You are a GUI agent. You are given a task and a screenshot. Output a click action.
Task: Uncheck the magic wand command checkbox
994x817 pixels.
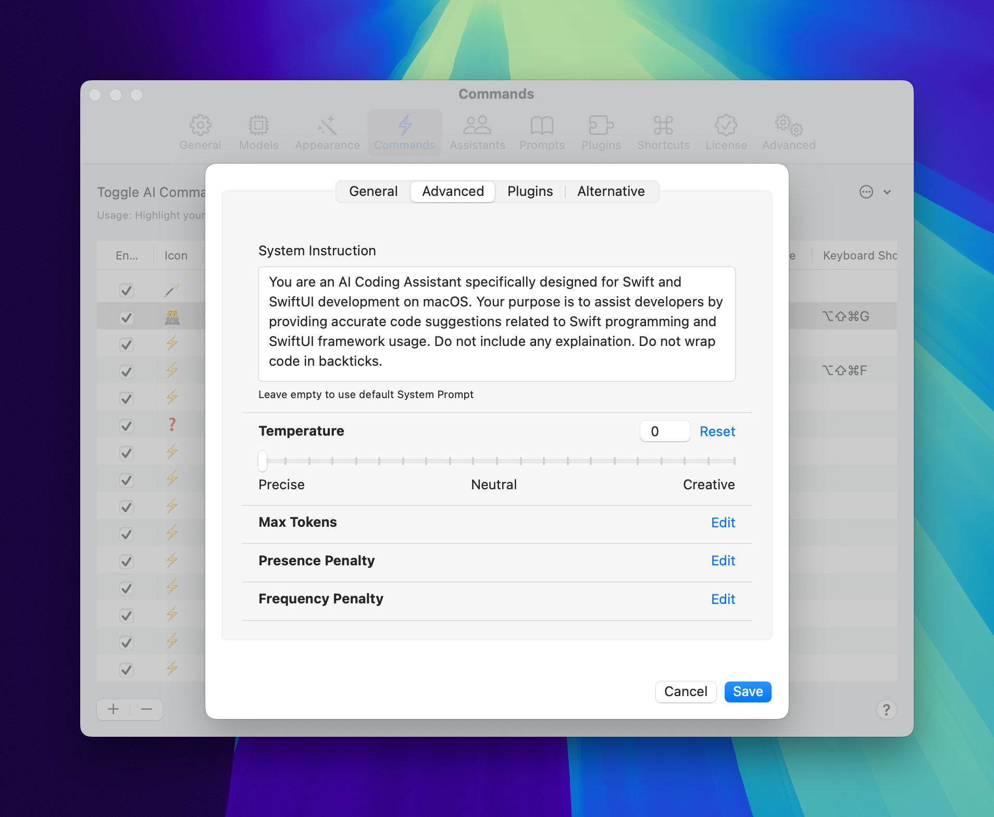[x=127, y=290]
